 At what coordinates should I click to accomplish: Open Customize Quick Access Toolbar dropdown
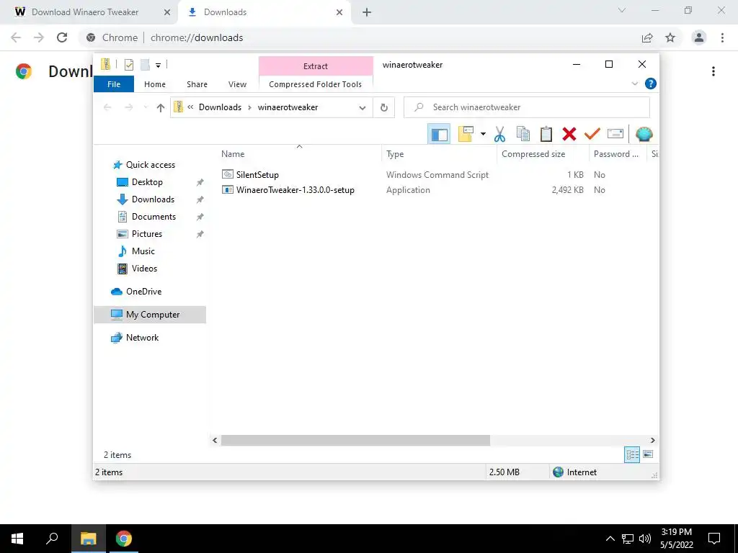click(158, 66)
